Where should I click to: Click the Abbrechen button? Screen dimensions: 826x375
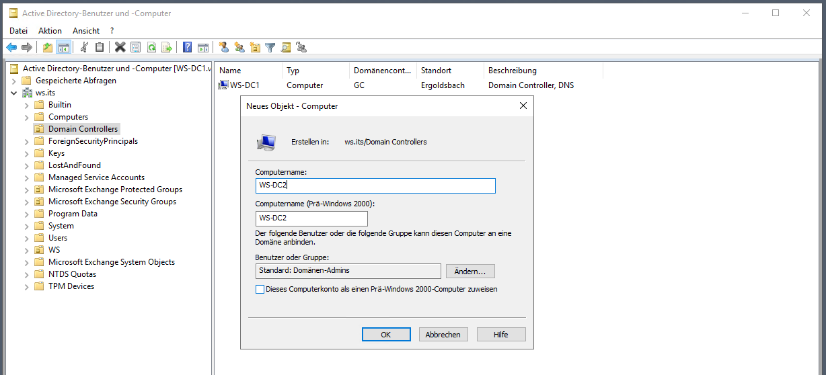(x=444, y=334)
